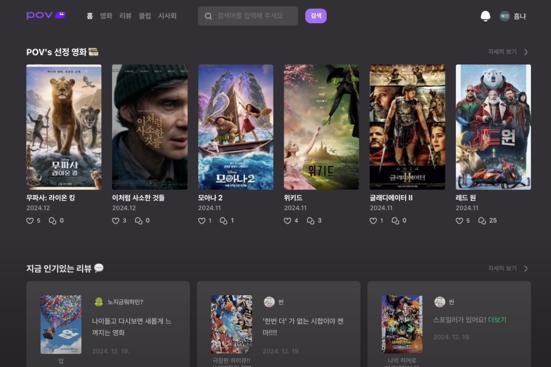The width and height of the screenshot is (551, 367).
Task: Open the 위키드 poster
Action: click(322, 127)
